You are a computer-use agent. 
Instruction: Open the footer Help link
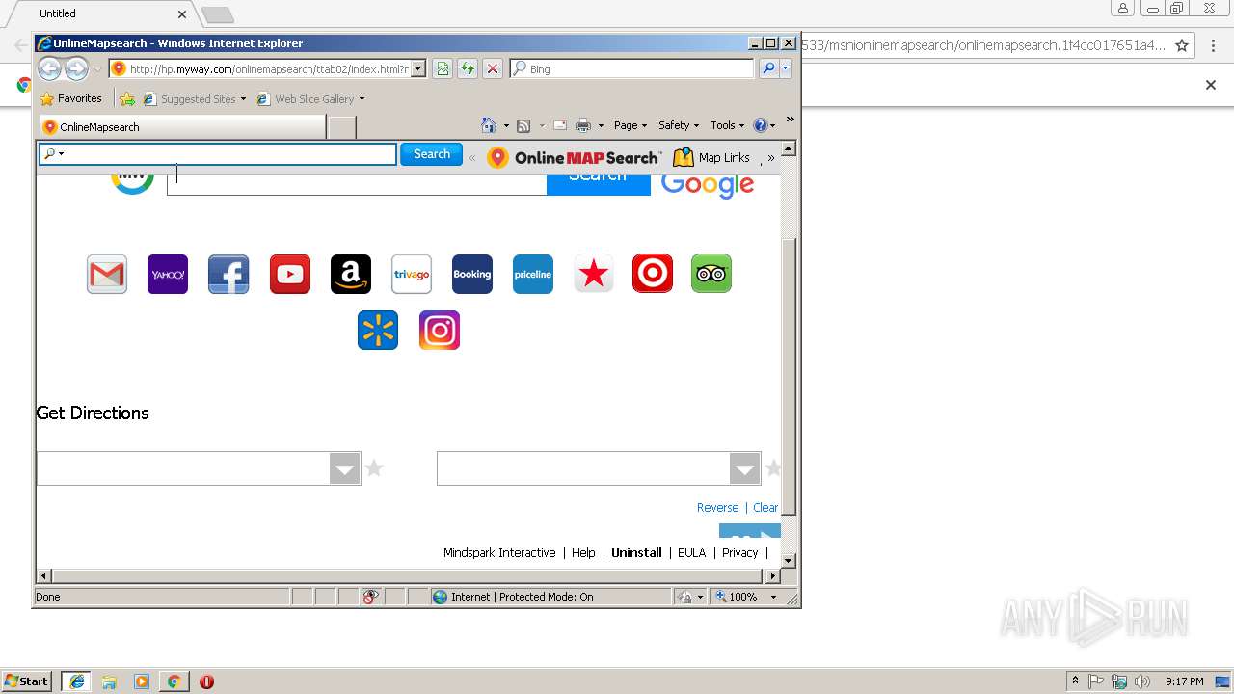click(x=583, y=553)
